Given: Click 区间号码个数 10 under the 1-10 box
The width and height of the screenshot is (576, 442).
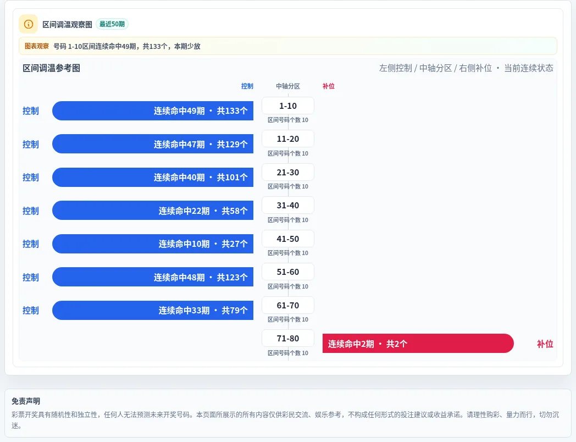Looking at the screenshot, I should 288,120.
